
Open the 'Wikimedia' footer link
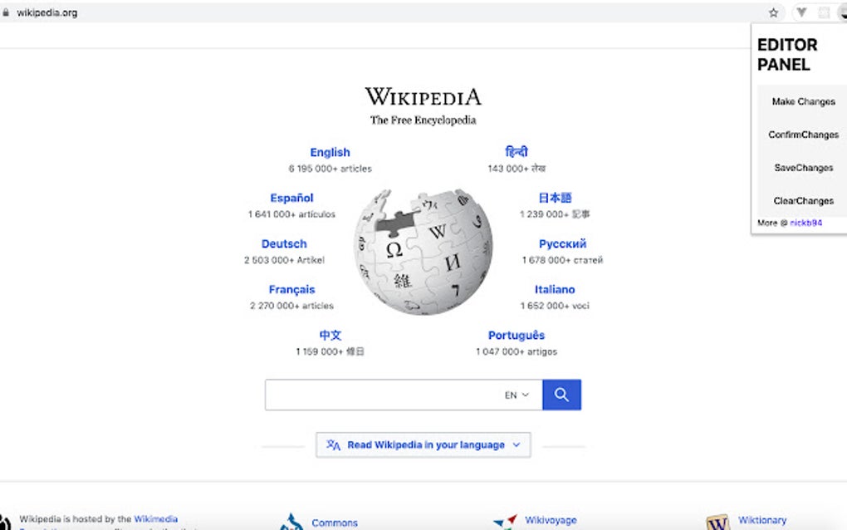157,518
